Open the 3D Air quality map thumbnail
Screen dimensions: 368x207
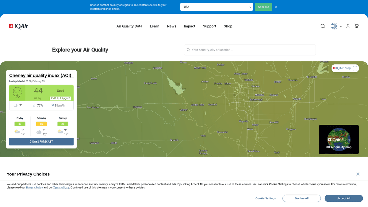point(339,140)
